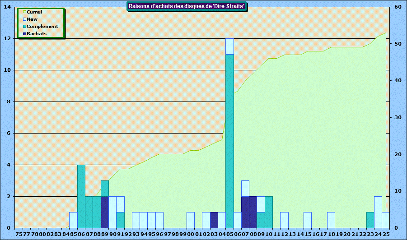Select the 'Complement' legend label
The width and height of the screenshot is (407, 240).
coord(42,27)
